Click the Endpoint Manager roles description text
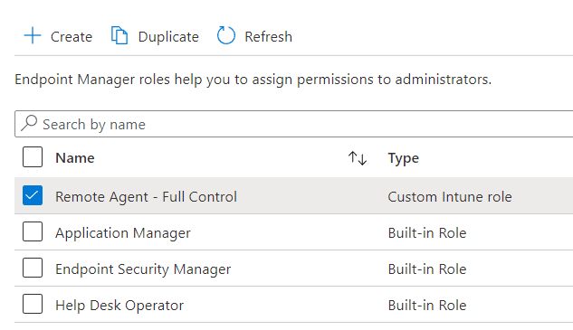 [x=253, y=80]
